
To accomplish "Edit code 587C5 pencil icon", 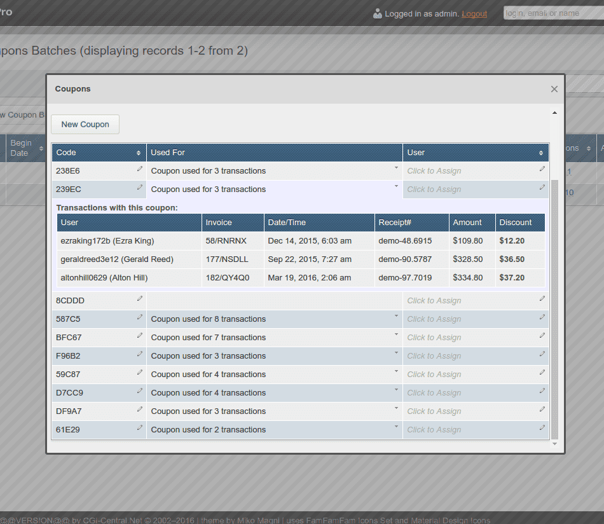I will [140, 317].
